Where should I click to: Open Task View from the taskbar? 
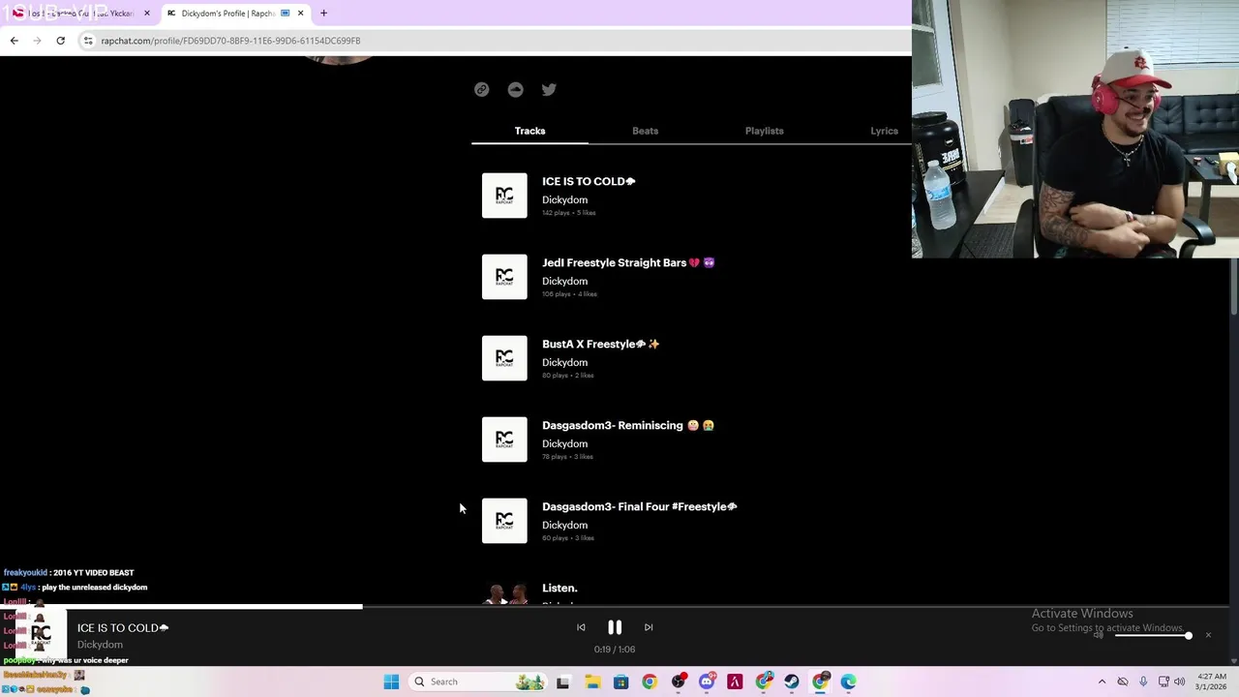pos(562,682)
